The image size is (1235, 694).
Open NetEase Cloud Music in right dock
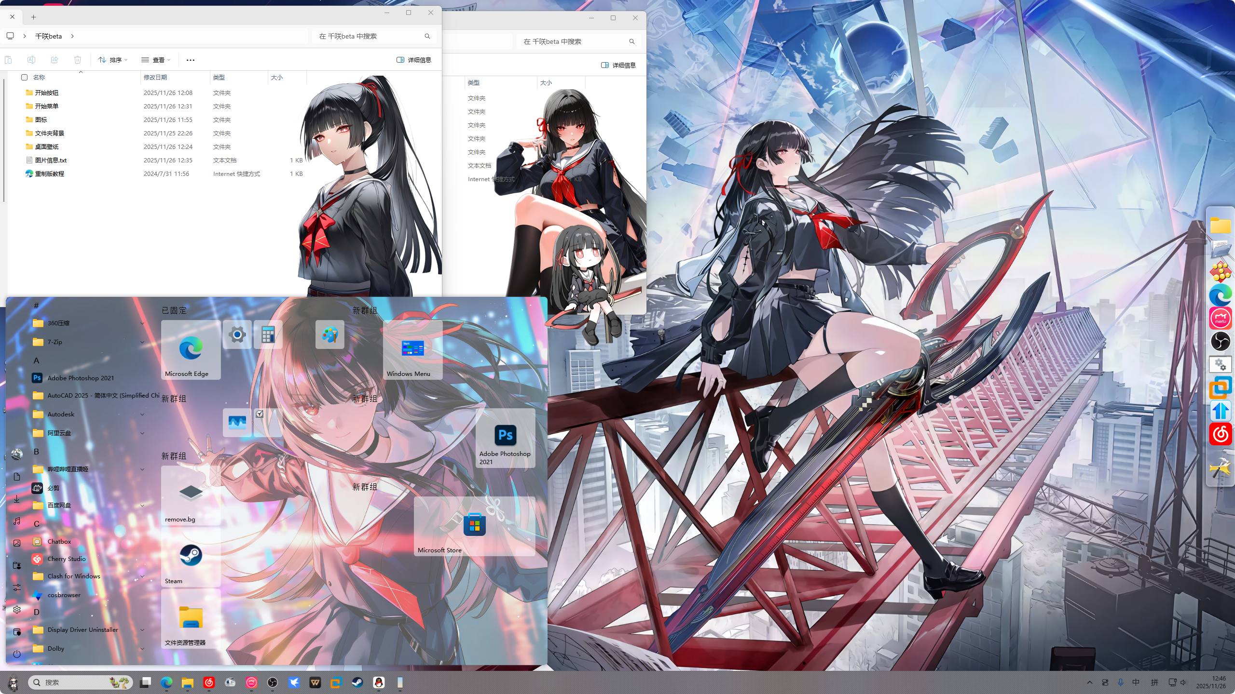point(1221,435)
